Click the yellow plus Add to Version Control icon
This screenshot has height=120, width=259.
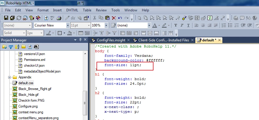coord(184,18)
